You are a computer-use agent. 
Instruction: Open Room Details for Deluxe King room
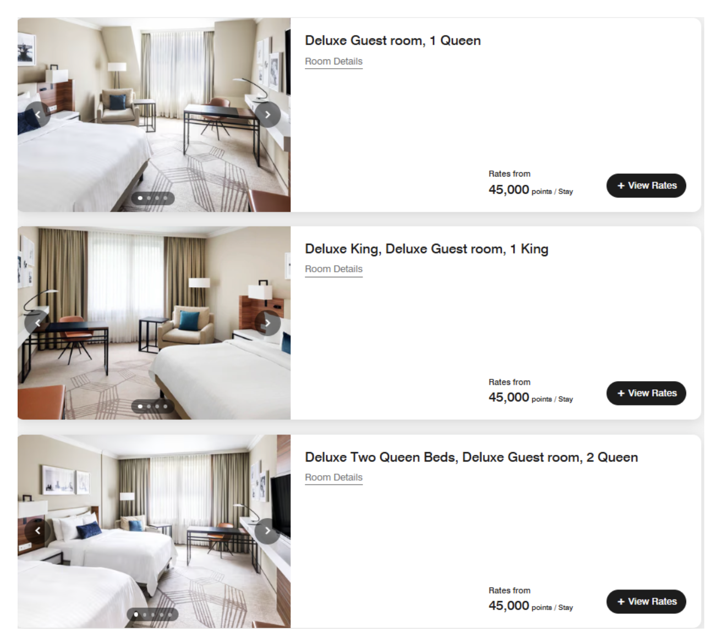click(x=333, y=269)
